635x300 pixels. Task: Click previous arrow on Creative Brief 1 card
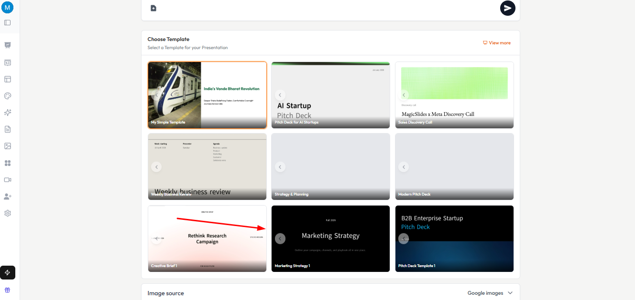point(156,238)
